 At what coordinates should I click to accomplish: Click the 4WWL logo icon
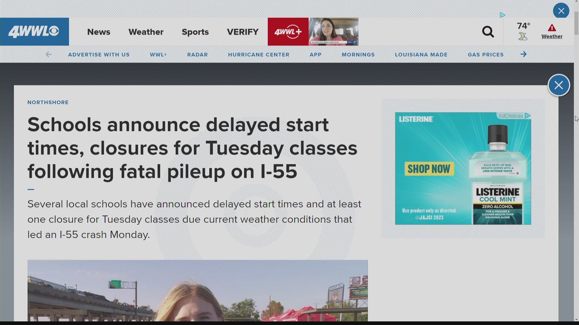35,32
